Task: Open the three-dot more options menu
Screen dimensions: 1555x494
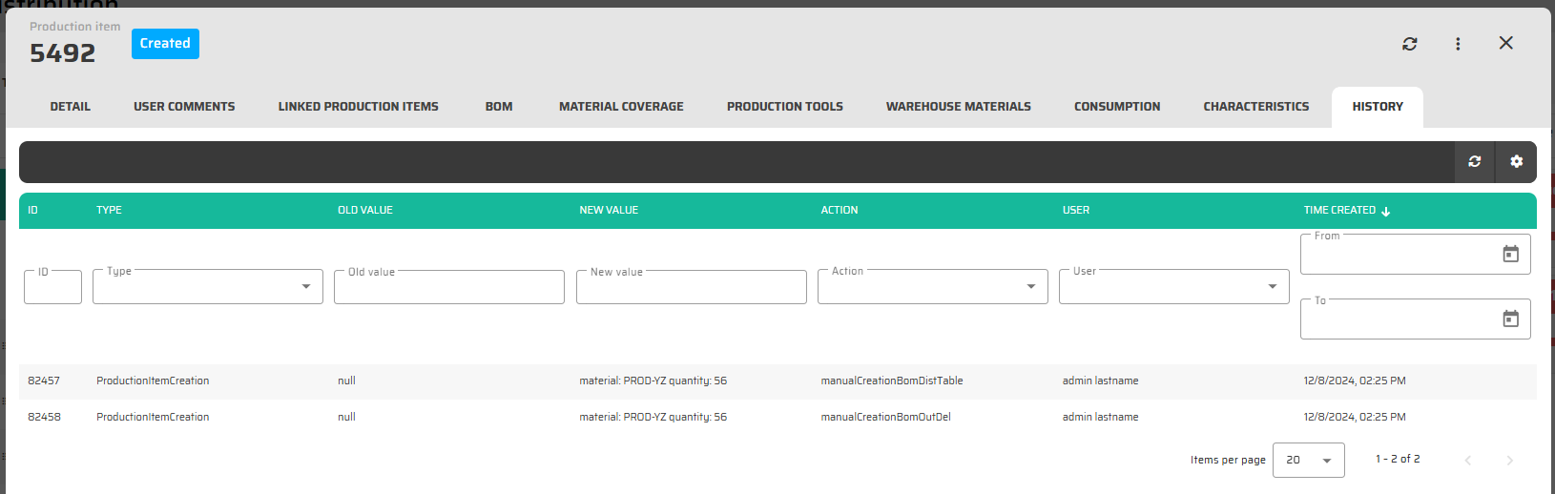Action: pos(1457,44)
